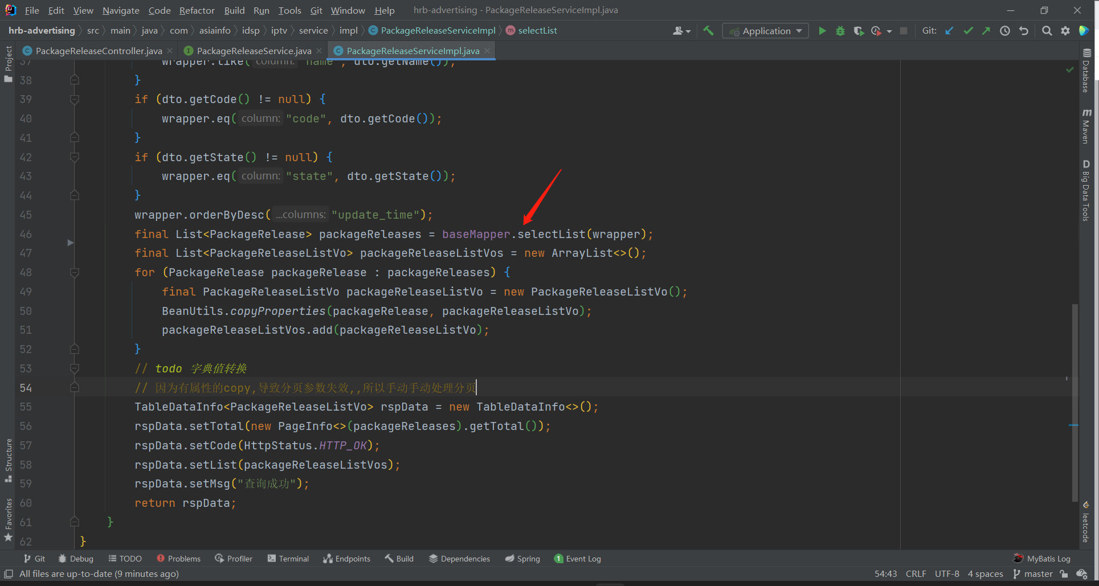Collapse the for loop at line 48

click(x=74, y=273)
